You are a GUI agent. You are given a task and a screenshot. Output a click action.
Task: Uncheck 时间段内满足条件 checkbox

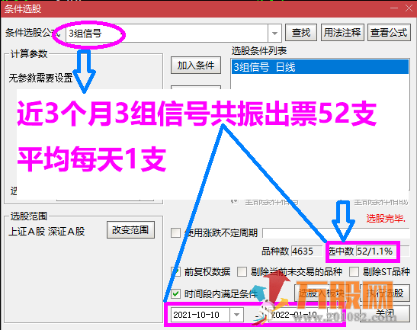pyautogui.click(x=175, y=294)
